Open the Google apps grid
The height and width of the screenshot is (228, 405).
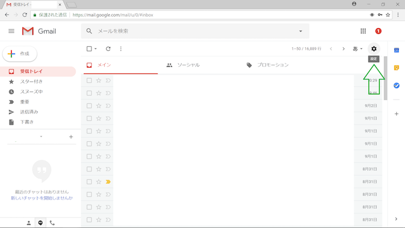(363, 31)
